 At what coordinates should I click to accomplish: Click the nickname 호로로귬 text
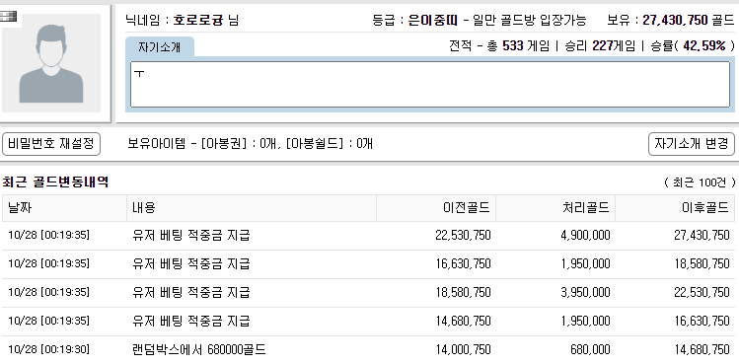[198, 21]
